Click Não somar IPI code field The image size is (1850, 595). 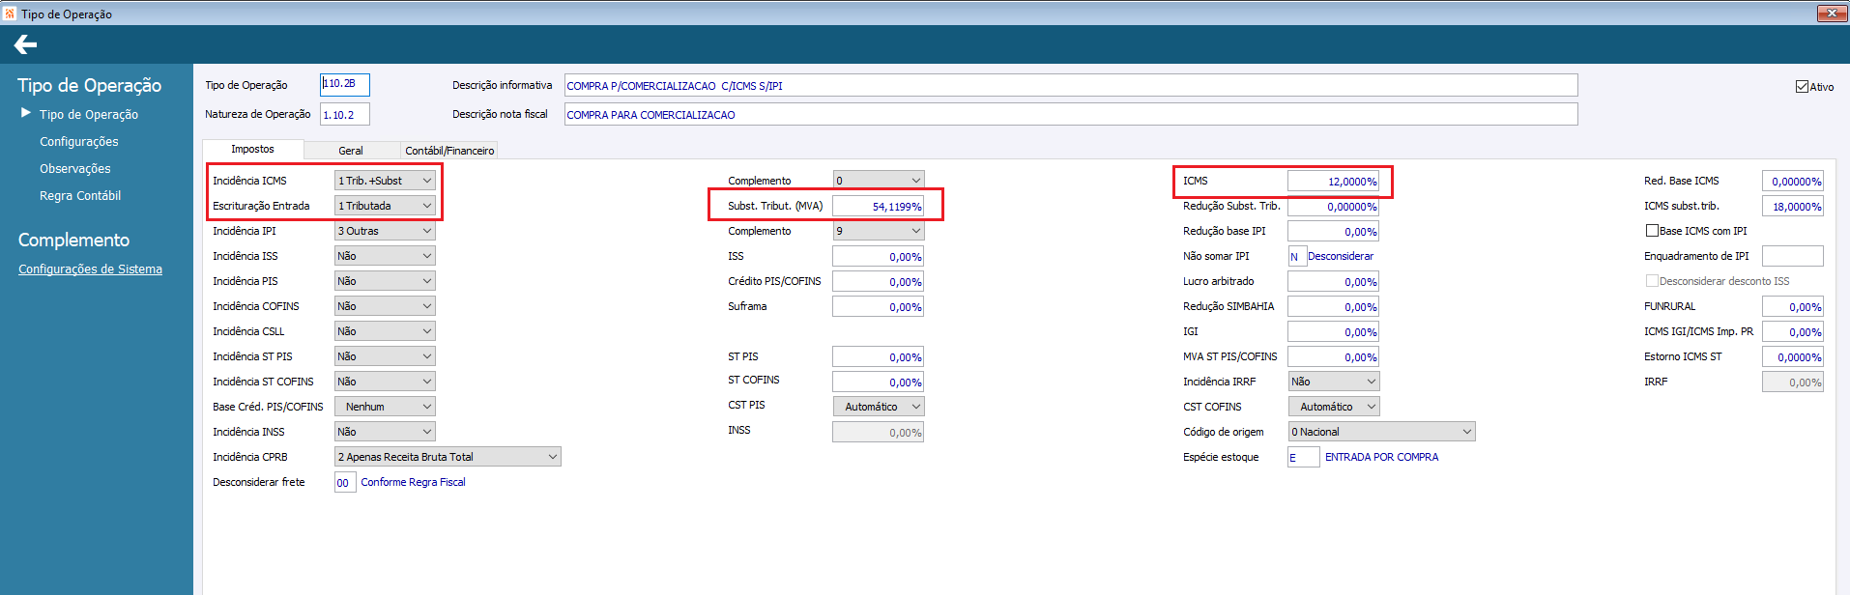1297,256
